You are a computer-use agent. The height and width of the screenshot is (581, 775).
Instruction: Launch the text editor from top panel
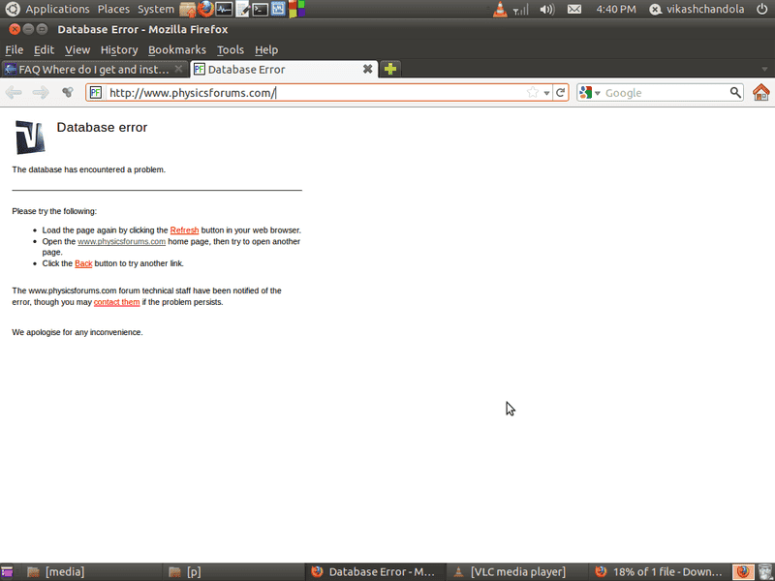pos(242,9)
